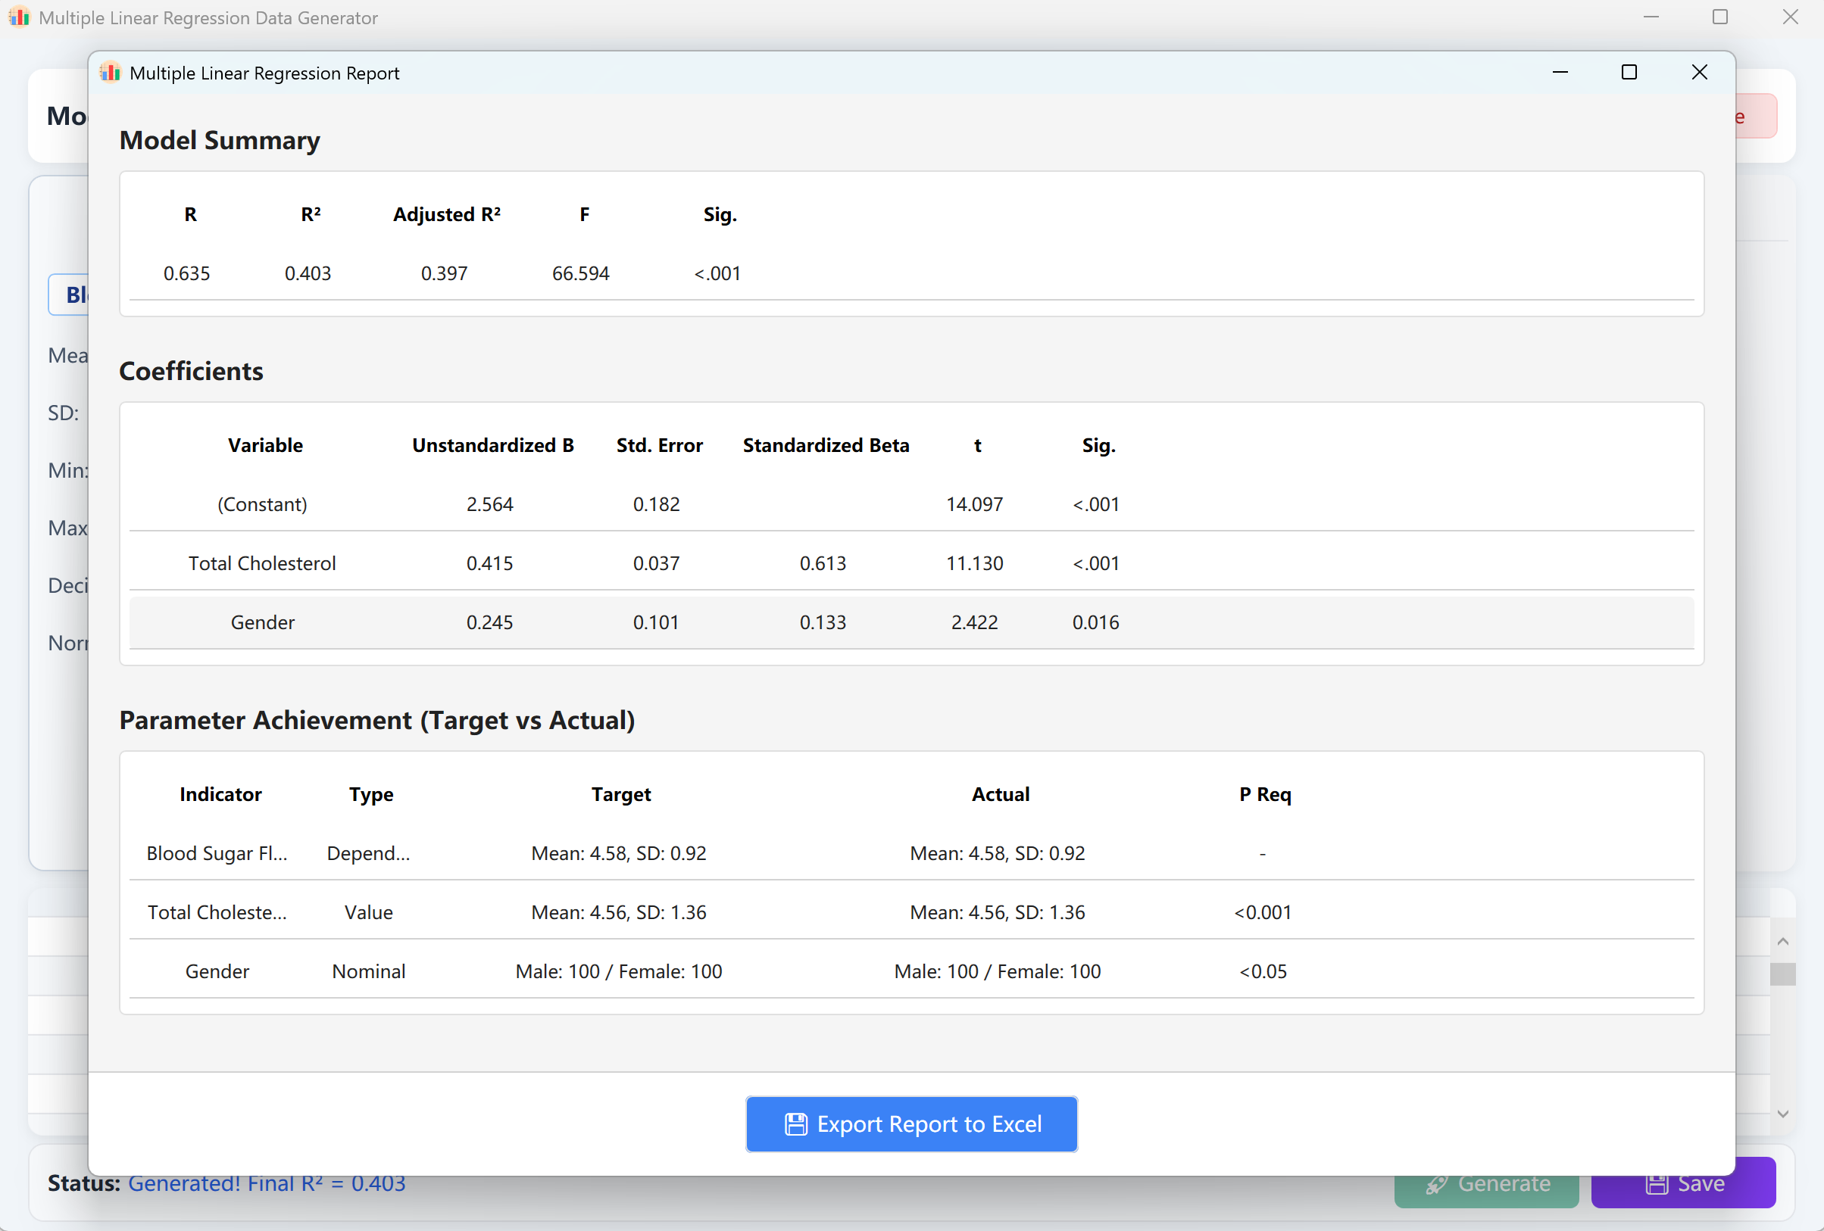
Task: Click the Std. Error column header
Action: tap(659, 445)
